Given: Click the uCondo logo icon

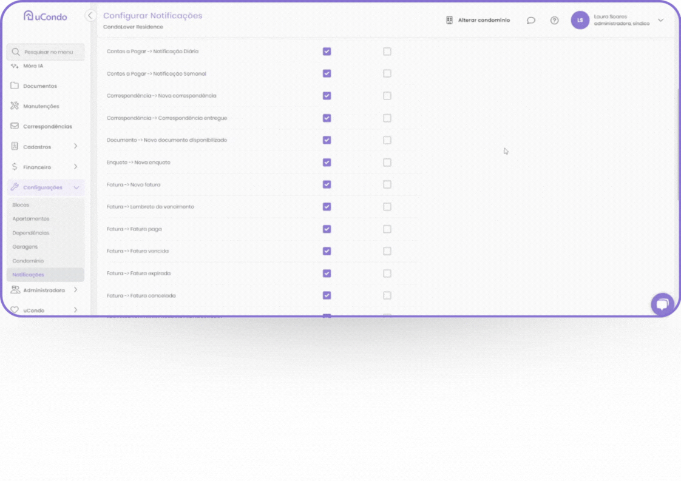Looking at the screenshot, I should coord(29,16).
